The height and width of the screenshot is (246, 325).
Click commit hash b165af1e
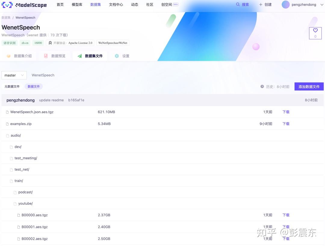coord(76,100)
